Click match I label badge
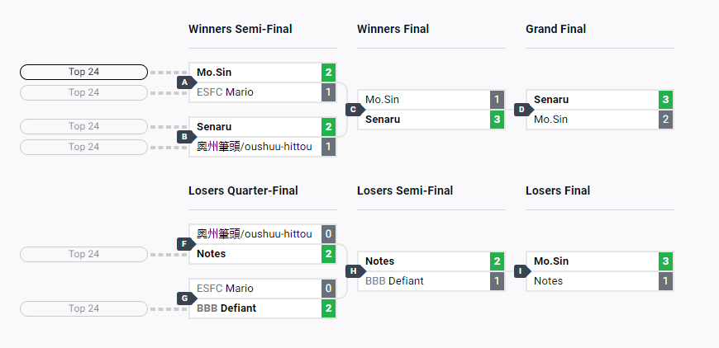 [522, 271]
